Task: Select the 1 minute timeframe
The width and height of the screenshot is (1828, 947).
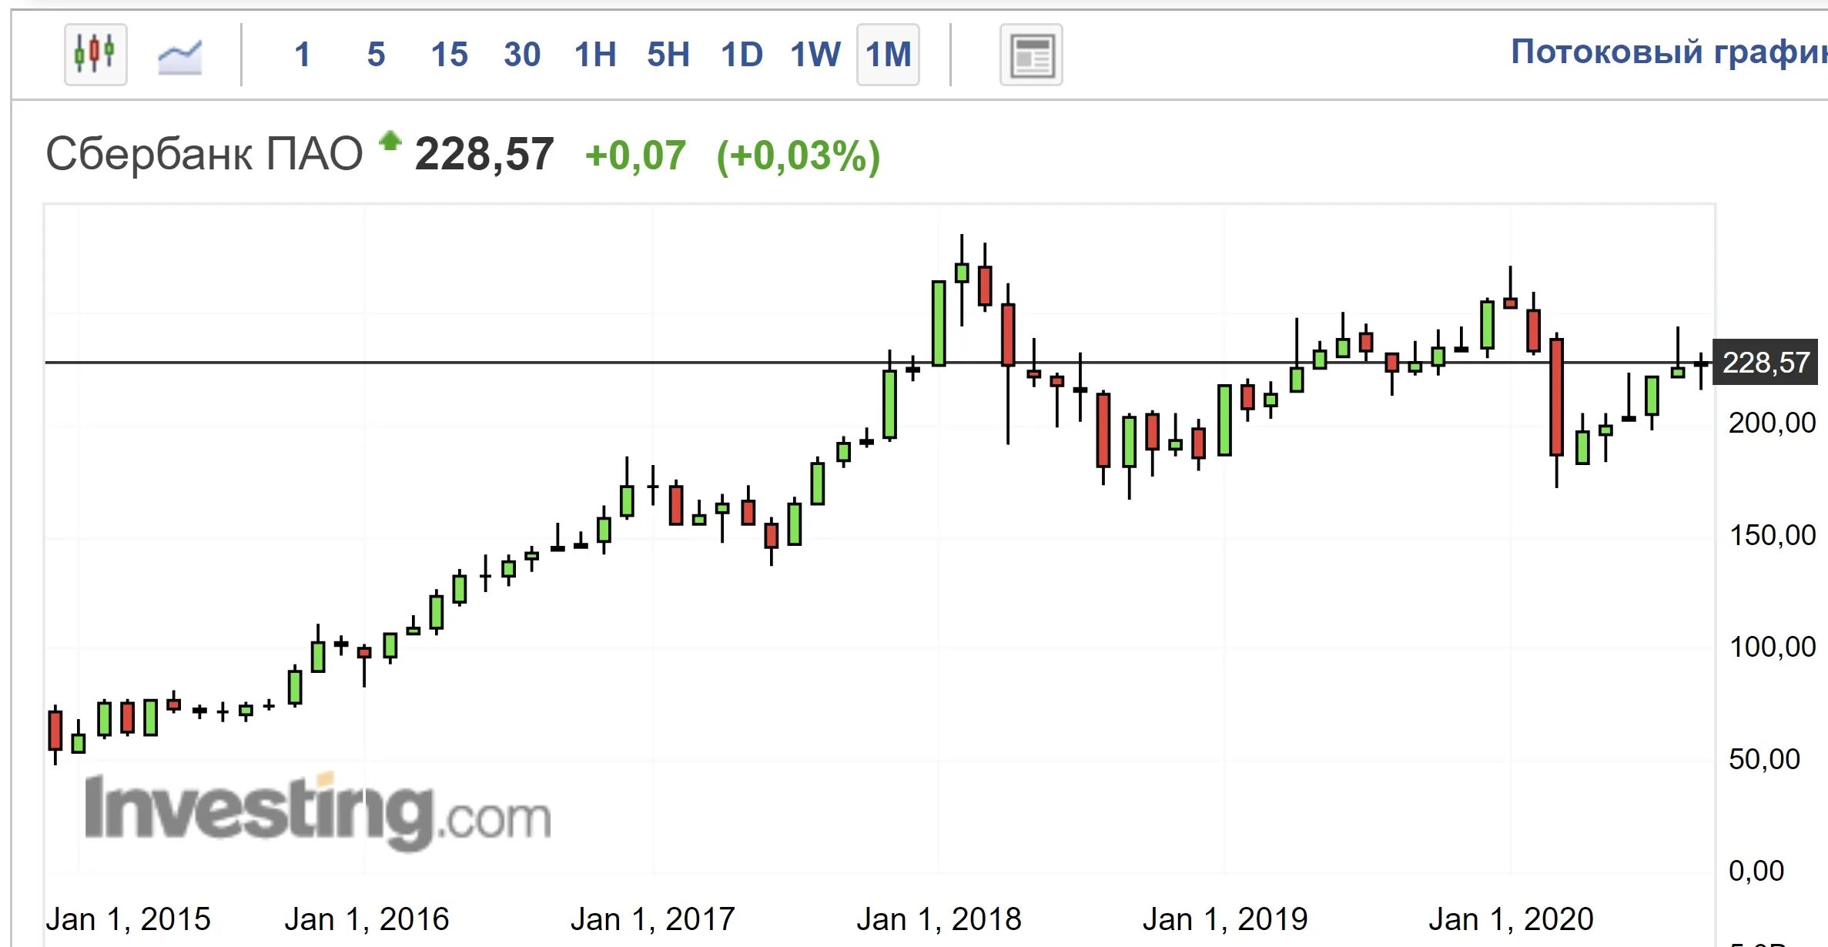Action: 303,55
